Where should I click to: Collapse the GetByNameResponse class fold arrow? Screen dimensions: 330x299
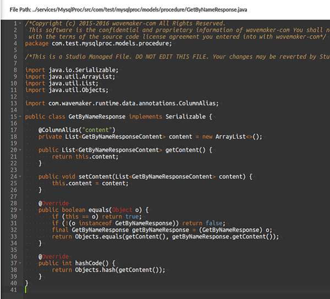(20, 117)
